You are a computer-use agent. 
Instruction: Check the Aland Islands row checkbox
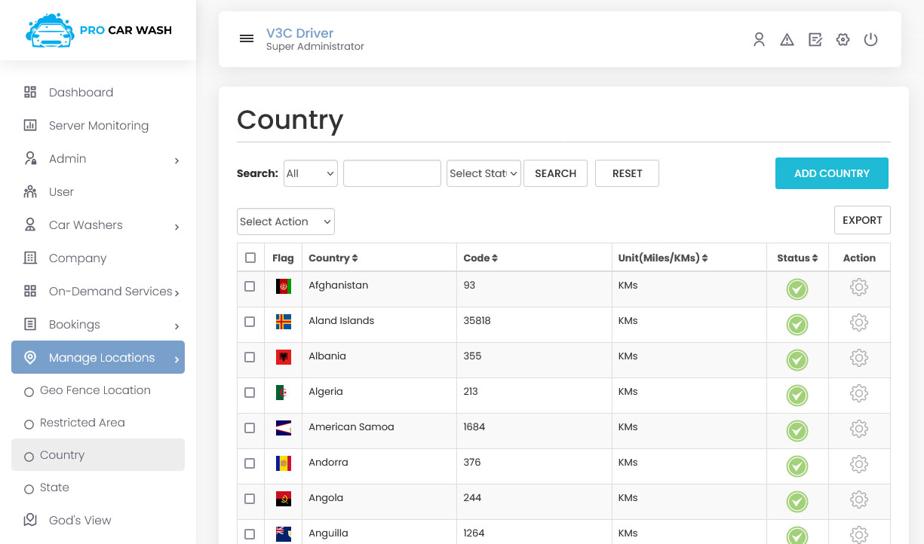(x=250, y=322)
